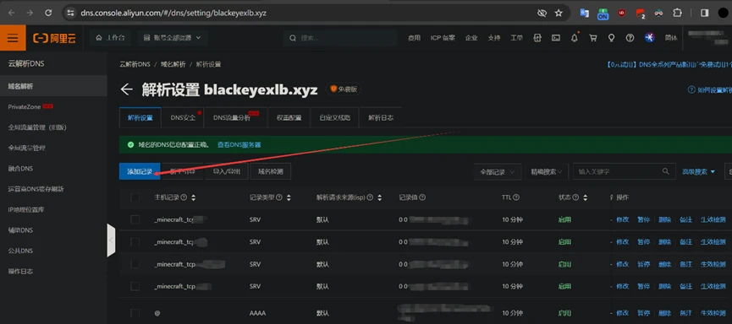Click magnifier icon in keyword search box
The image size is (732, 324).
[666, 171]
